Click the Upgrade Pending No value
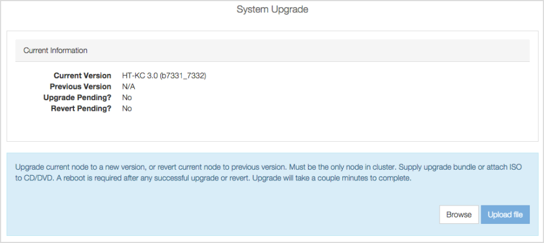Screen dimensions: 544x243 127,98
